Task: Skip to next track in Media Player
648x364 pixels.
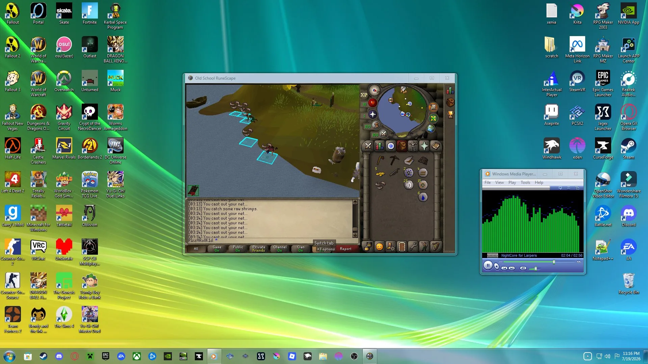Action: click(512, 268)
